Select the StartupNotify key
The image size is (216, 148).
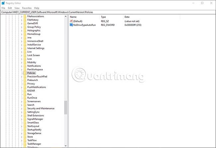tap(34, 130)
